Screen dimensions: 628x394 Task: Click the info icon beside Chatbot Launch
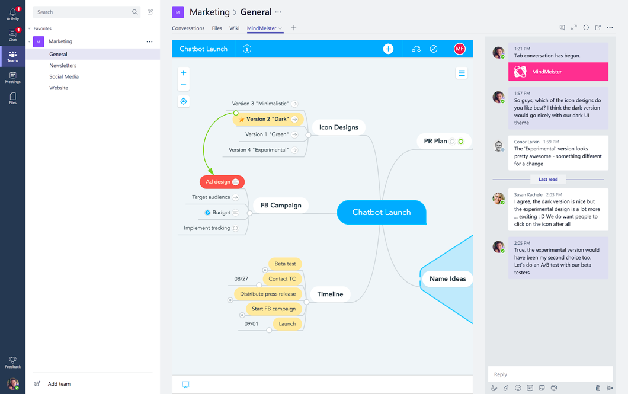[x=247, y=49]
